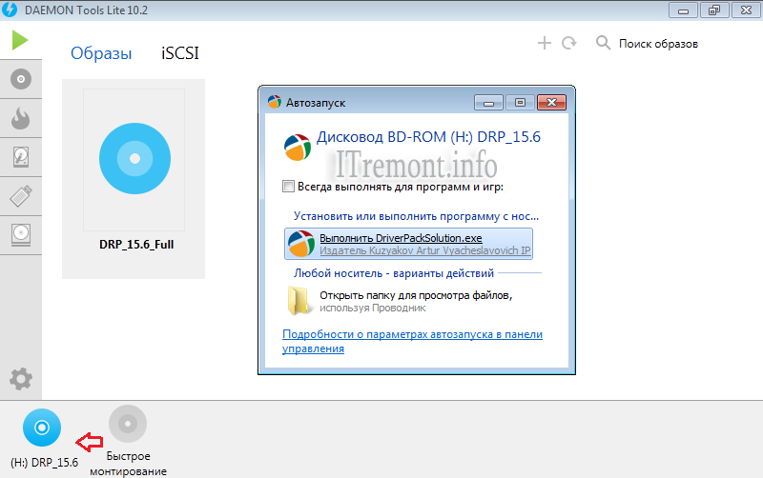Tick the Всегда выполнять checkbox

(x=288, y=187)
